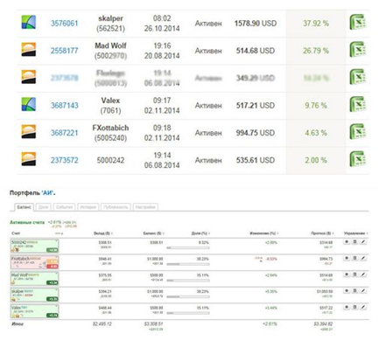Download Valex row Excel report
This screenshot has width=386, height=341.
pos(358,104)
